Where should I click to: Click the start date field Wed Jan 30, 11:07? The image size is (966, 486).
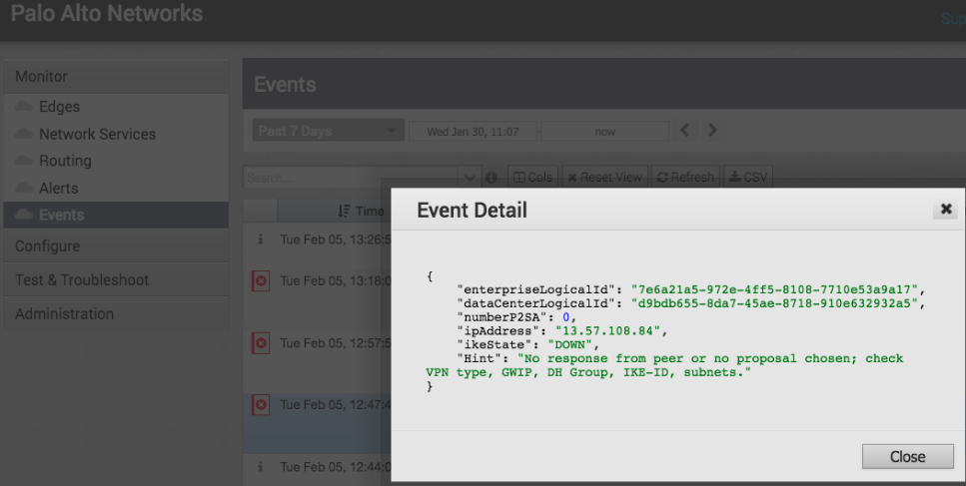pyautogui.click(x=473, y=131)
